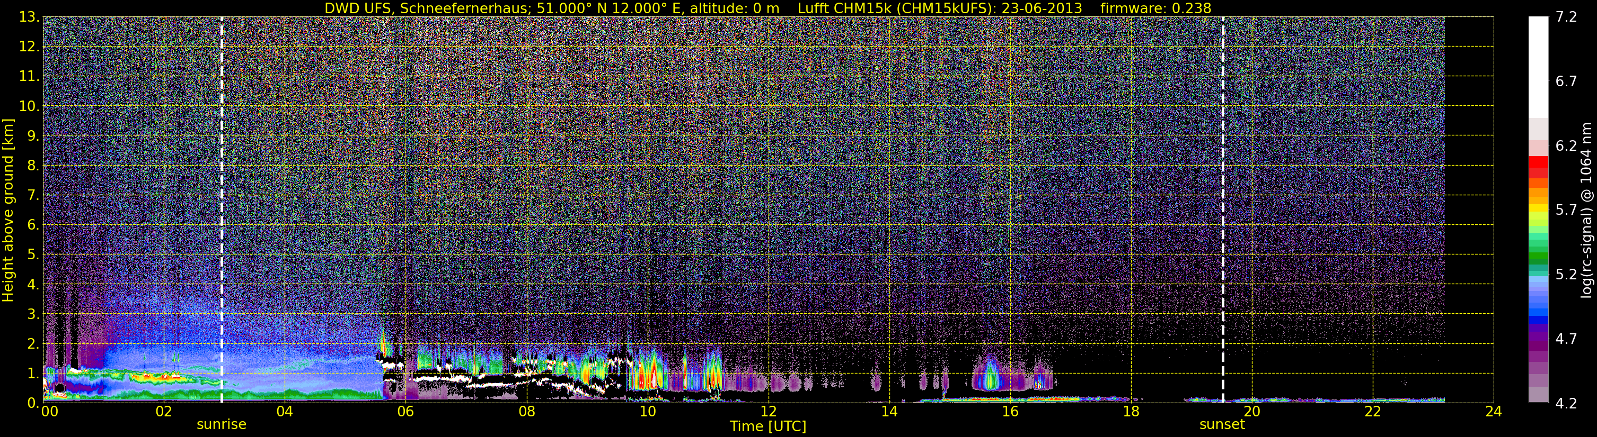Select the white dashed sunset marker line
1597x437 pixels.
click(1223, 210)
